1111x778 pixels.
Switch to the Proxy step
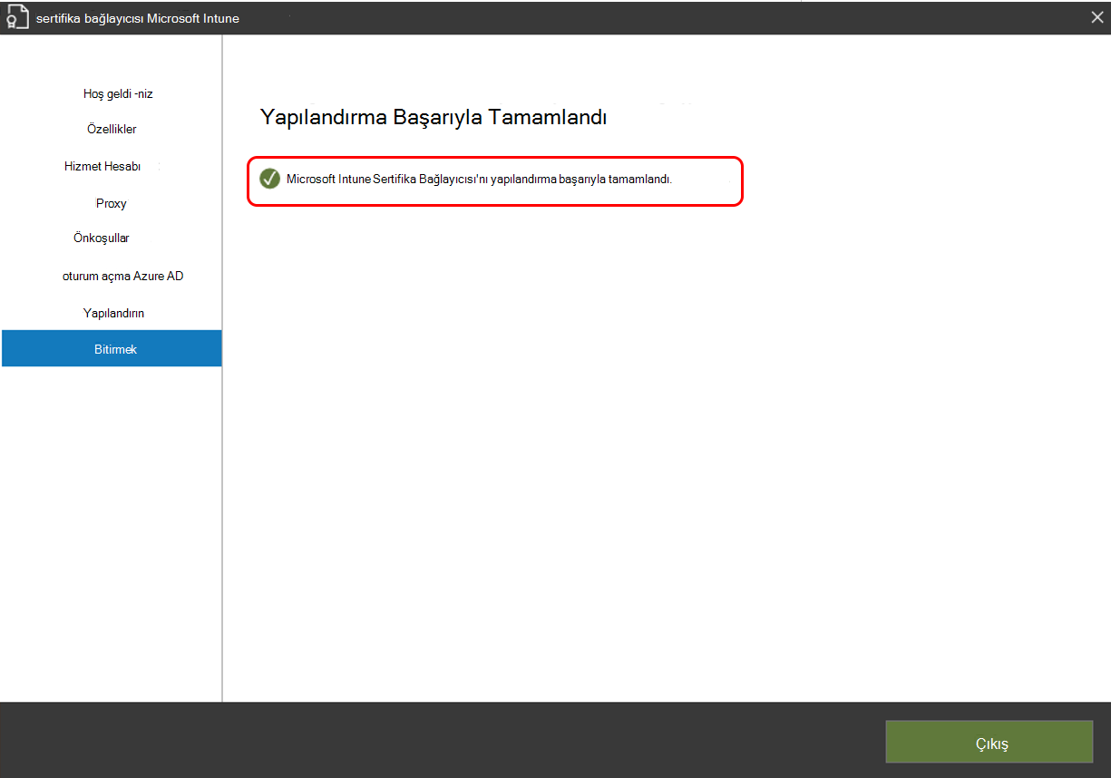click(112, 203)
